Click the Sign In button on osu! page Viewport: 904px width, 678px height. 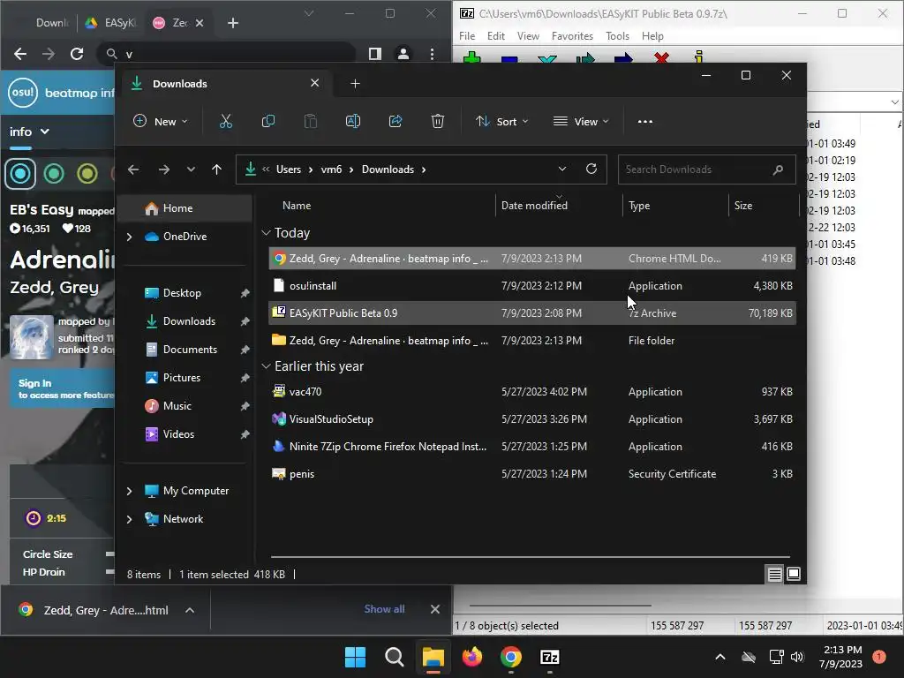63,388
